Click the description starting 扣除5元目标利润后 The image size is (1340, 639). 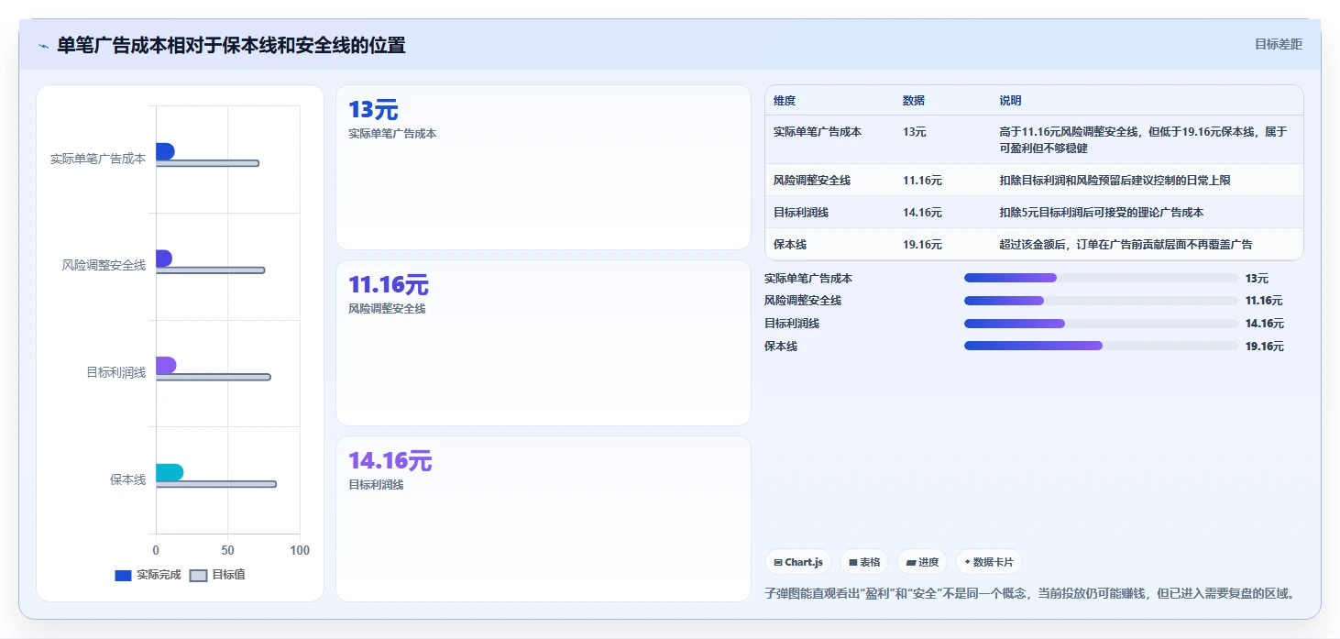(1101, 213)
